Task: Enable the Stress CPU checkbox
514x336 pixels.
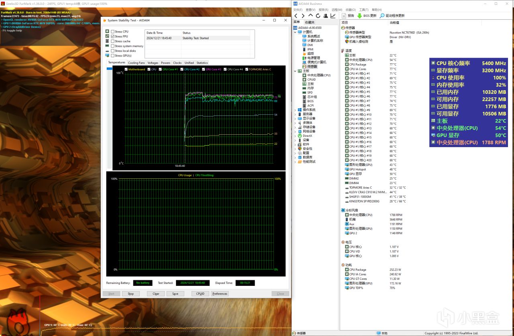Action: tap(113, 32)
